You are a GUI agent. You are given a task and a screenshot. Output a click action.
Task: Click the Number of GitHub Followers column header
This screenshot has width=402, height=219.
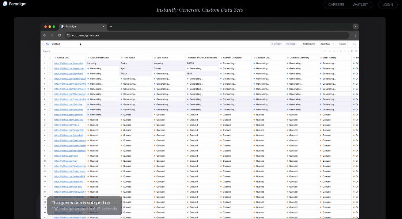pos(202,58)
